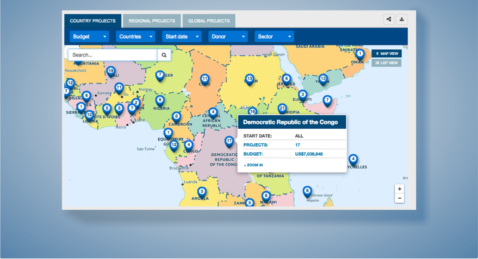Select the map pin 11 on Chad
Image resolution: width=478 pixels, height=259 pixels.
click(x=205, y=79)
